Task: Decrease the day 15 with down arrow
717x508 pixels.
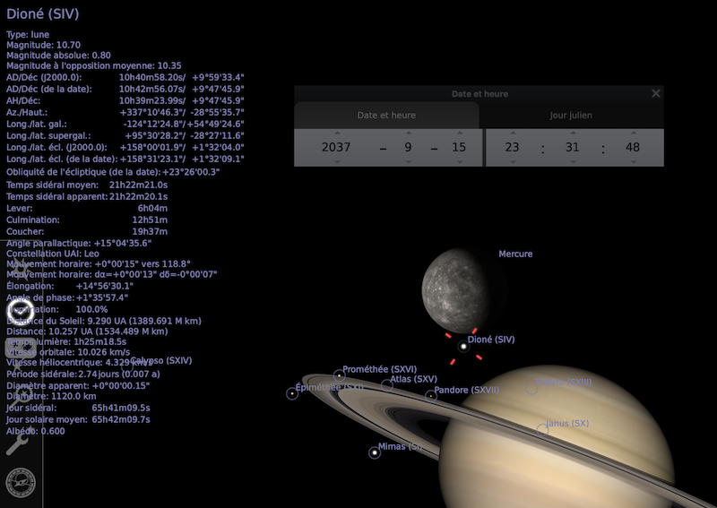Action: coord(459,162)
